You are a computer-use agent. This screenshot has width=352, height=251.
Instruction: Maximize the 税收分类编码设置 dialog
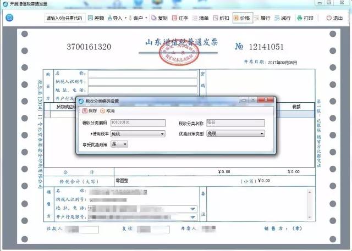(x=253, y=100)
